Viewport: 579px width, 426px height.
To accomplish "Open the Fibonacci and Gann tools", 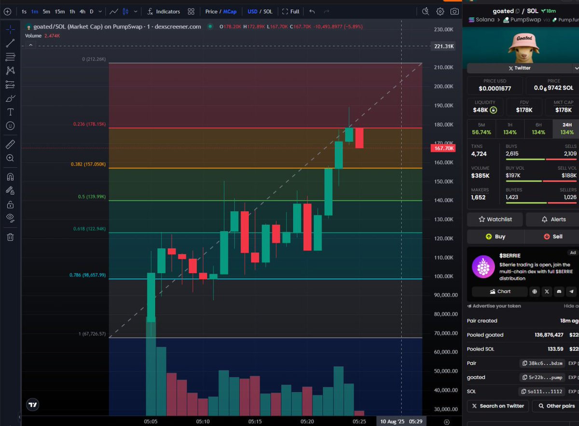I will tap(10, 57).
